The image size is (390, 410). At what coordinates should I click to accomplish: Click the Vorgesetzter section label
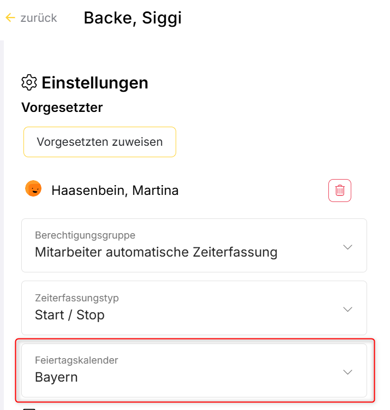point(62,108)
